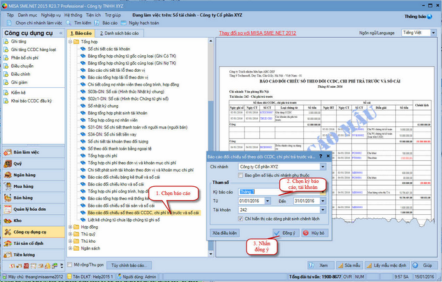Select Công cụ dụng cụ module
Image resolution: width=442 pixels, height=282 pixels.
pyautogui.click(x=33, y=232)
